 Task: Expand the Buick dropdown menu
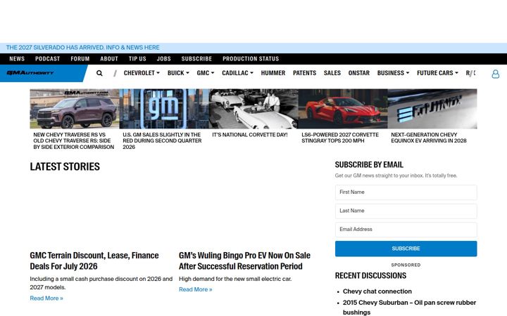click(178, 73)
